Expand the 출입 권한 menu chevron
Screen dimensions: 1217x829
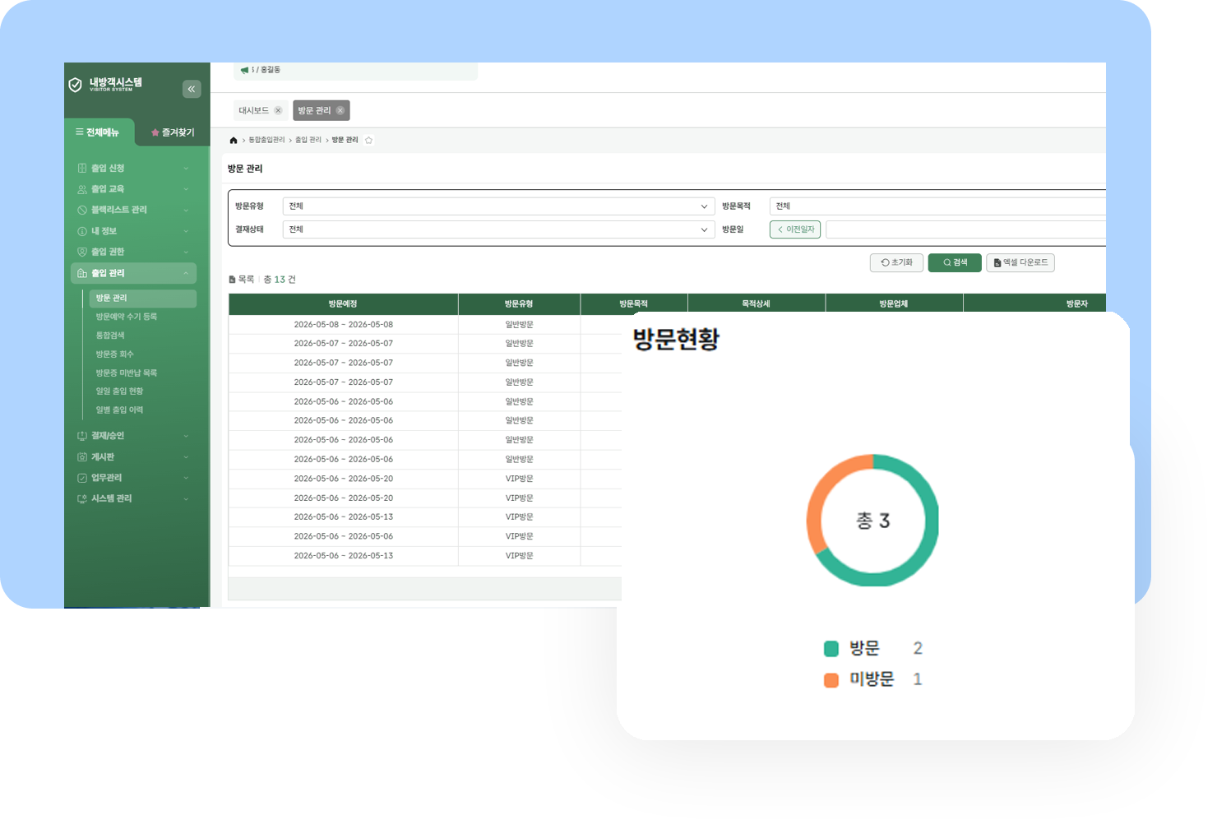click(186, 252)
